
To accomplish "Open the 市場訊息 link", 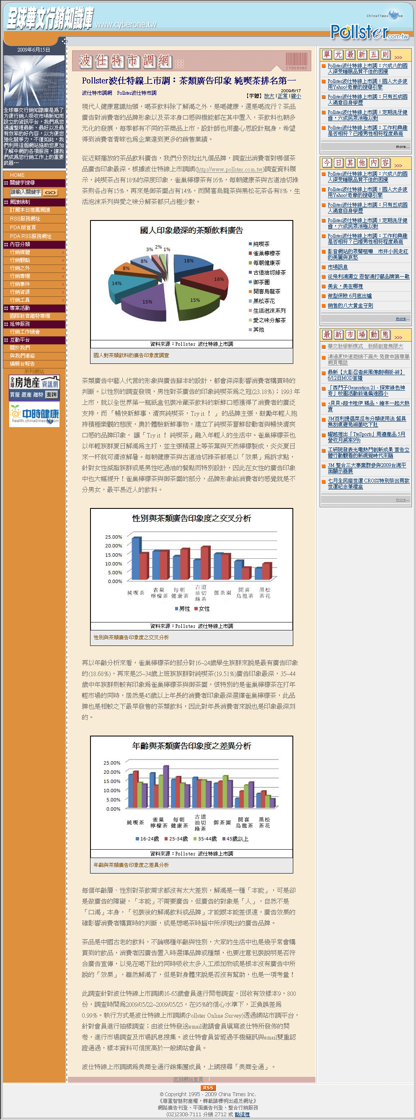I will pyautogui.click(x=338, y=267).
